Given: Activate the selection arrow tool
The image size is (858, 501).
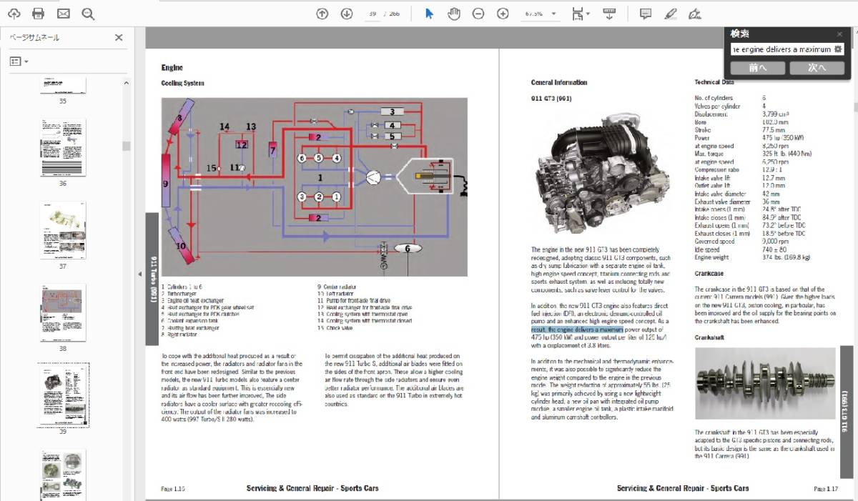Looking at the screenshot, I should 429,14.
